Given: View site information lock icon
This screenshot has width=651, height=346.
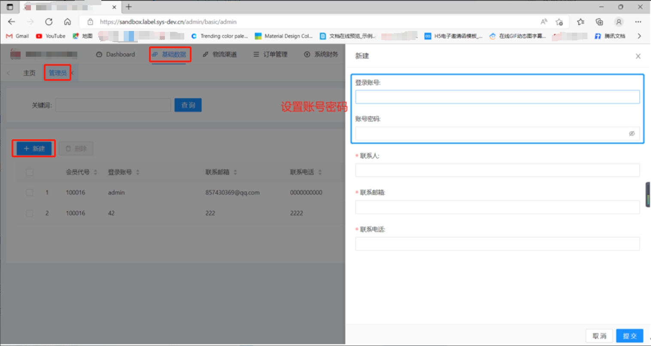Looking at the screenshot, I should [x=90, y=22].
